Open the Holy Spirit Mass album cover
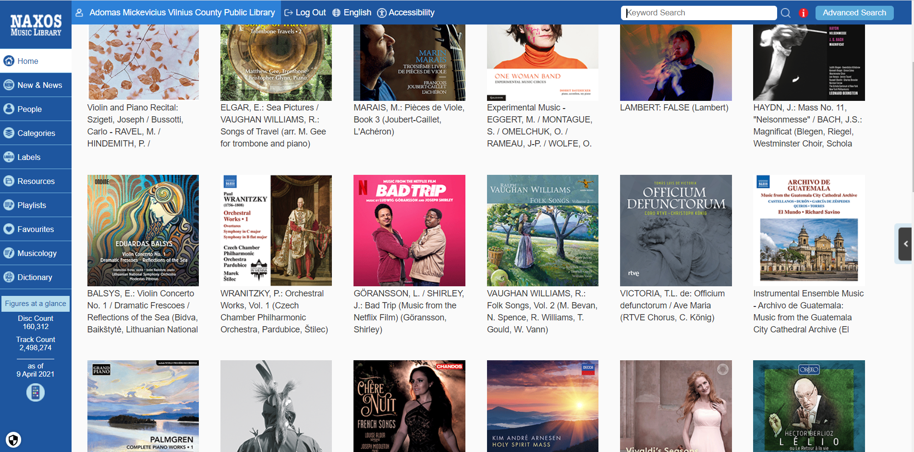Screen dimensions: 914x452 543,406
